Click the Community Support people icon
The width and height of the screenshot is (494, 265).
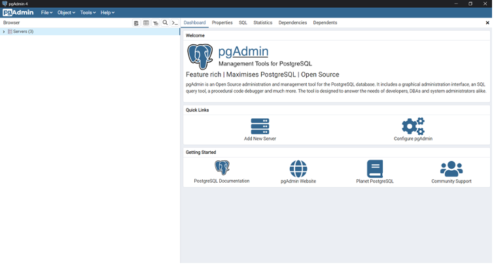[451, 169]
